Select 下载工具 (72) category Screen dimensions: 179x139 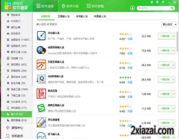click(17, 95)
